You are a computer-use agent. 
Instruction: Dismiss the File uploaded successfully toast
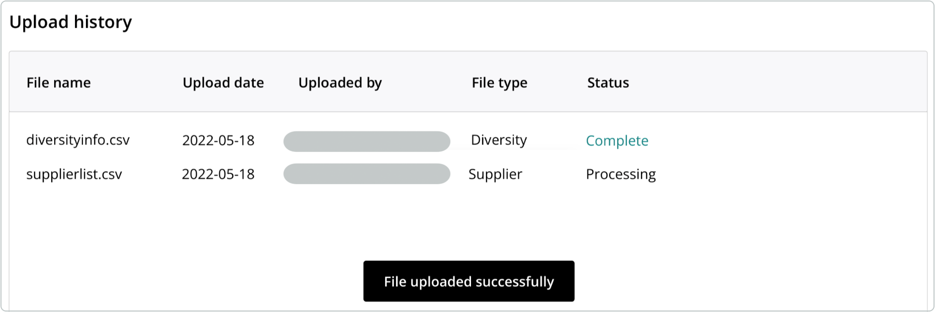point(468,281)
